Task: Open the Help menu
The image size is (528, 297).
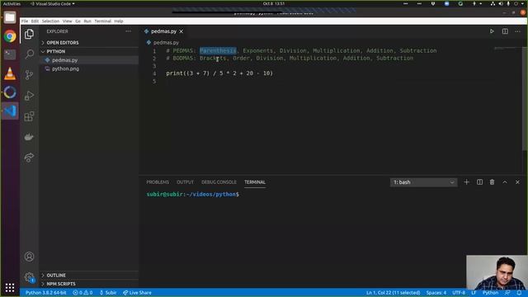Action: click(x=119, y=21)
